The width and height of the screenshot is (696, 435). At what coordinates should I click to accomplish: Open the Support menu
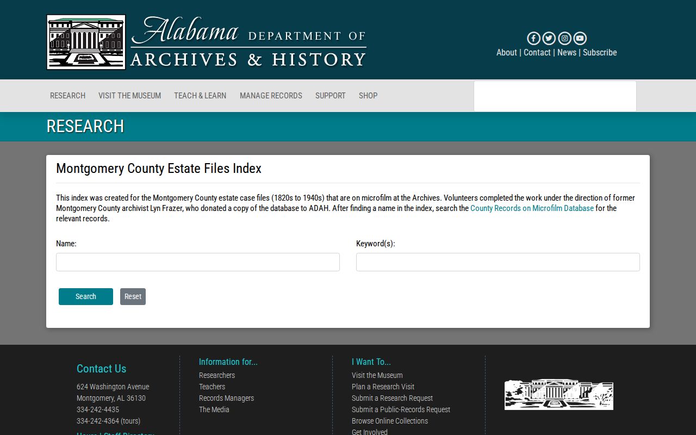click(x=331, y=96)
